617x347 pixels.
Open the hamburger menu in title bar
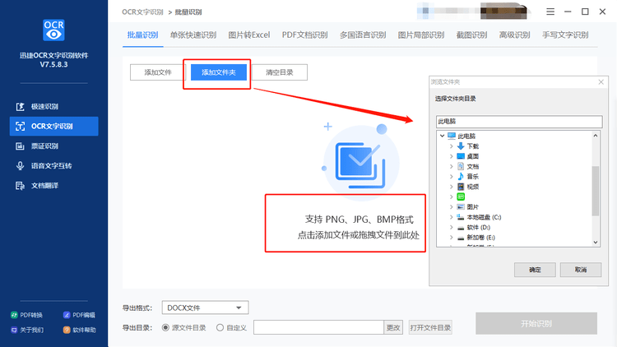point(550,12)
